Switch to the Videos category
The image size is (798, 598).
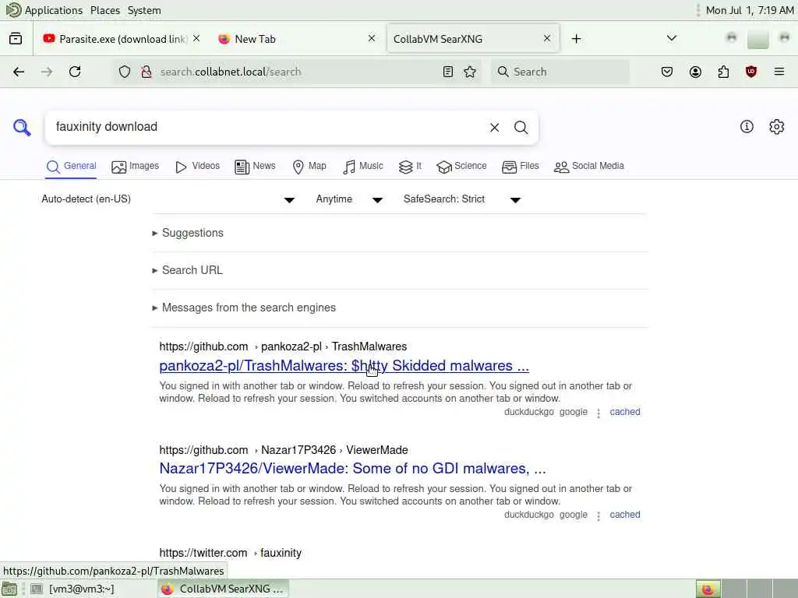click(x=197, y=167)
